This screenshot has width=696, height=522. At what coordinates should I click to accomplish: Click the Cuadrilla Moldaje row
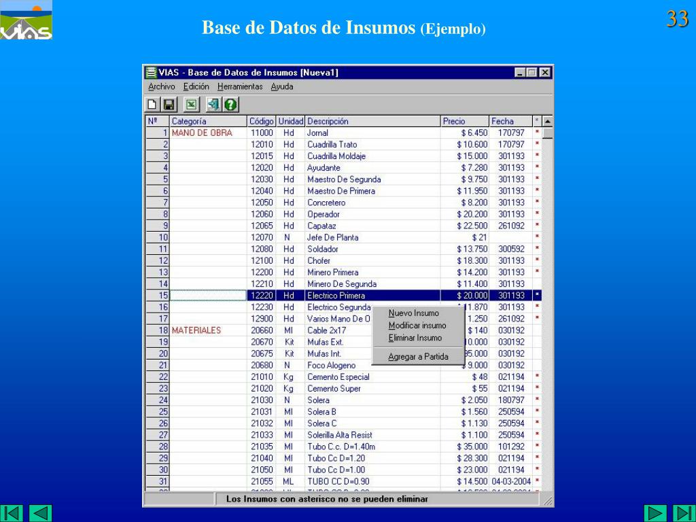344,156
